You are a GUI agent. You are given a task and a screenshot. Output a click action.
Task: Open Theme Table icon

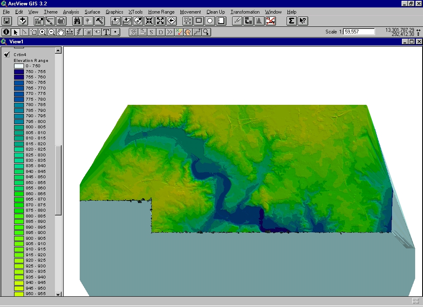(61, 21)
